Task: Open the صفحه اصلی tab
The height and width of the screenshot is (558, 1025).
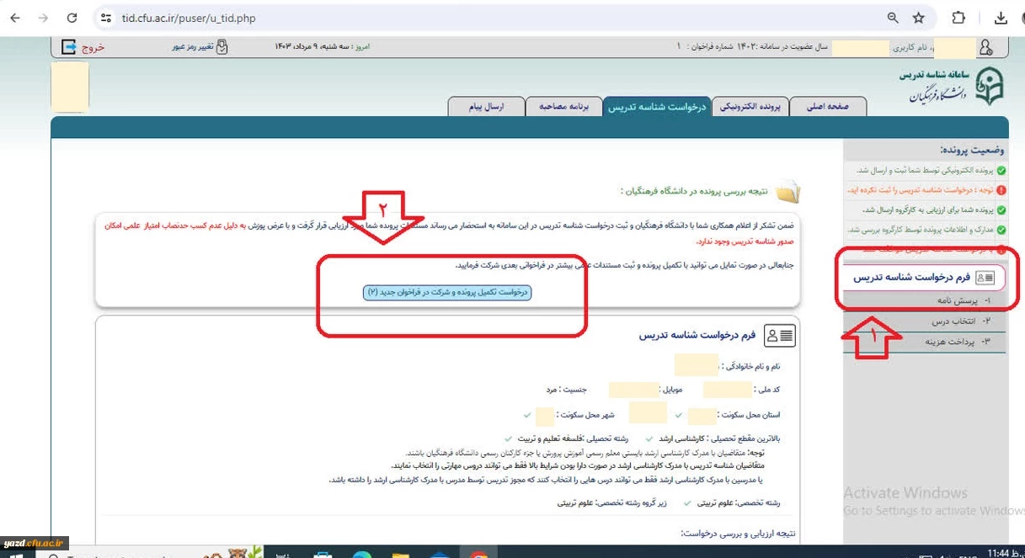Action: 828,107
